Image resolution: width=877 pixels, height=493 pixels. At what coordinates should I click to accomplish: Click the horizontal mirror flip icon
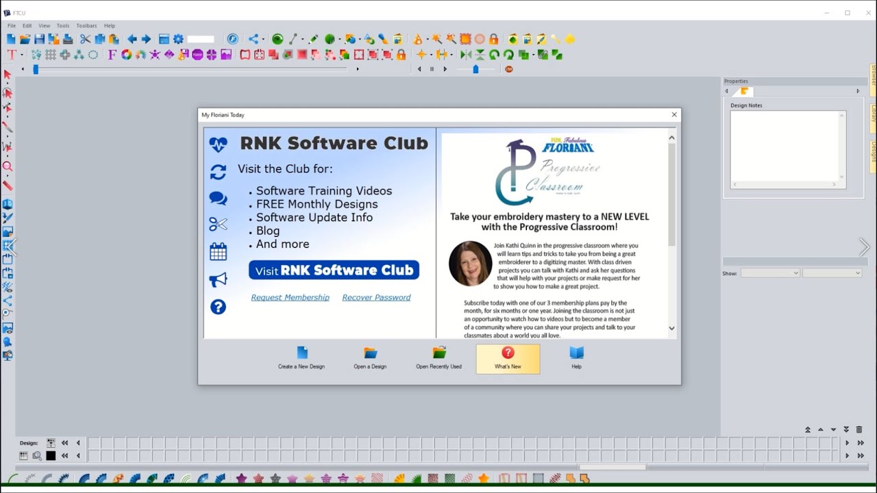pyautogui.click(x=466, y=55)
